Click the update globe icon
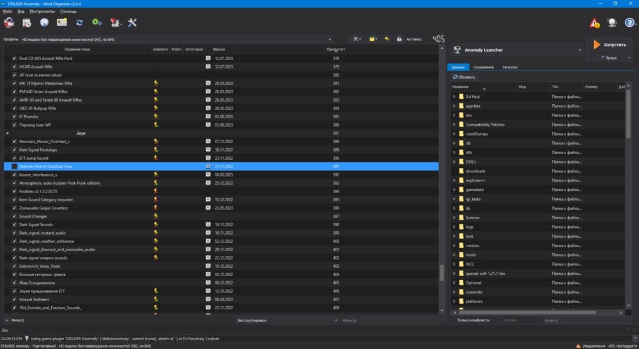 (612, 23)
